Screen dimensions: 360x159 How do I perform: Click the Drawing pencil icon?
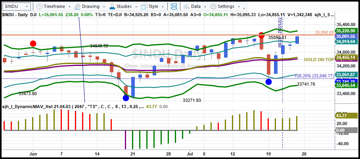click(78, 6)
